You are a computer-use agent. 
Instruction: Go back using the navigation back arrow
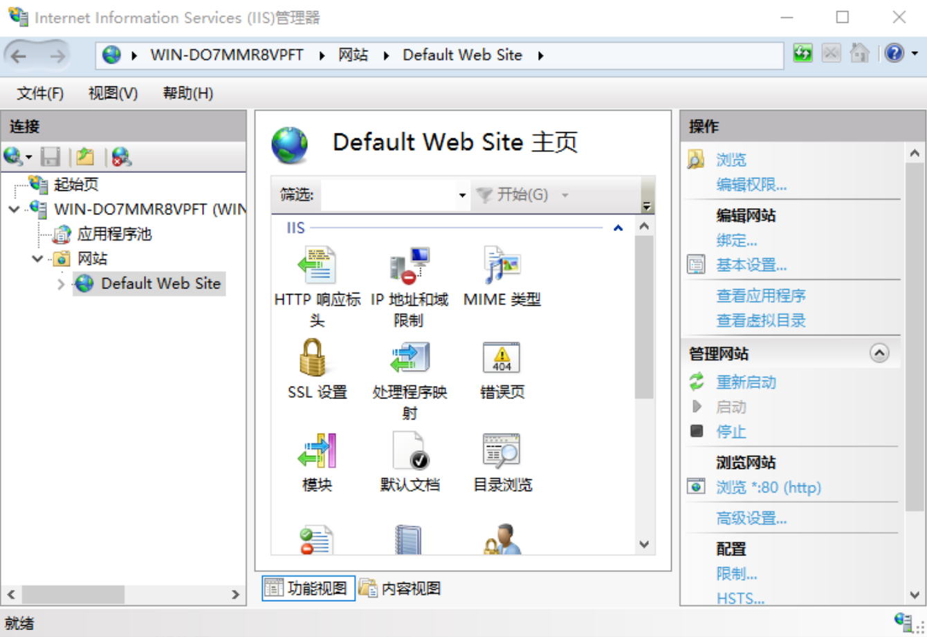(19, 56)
